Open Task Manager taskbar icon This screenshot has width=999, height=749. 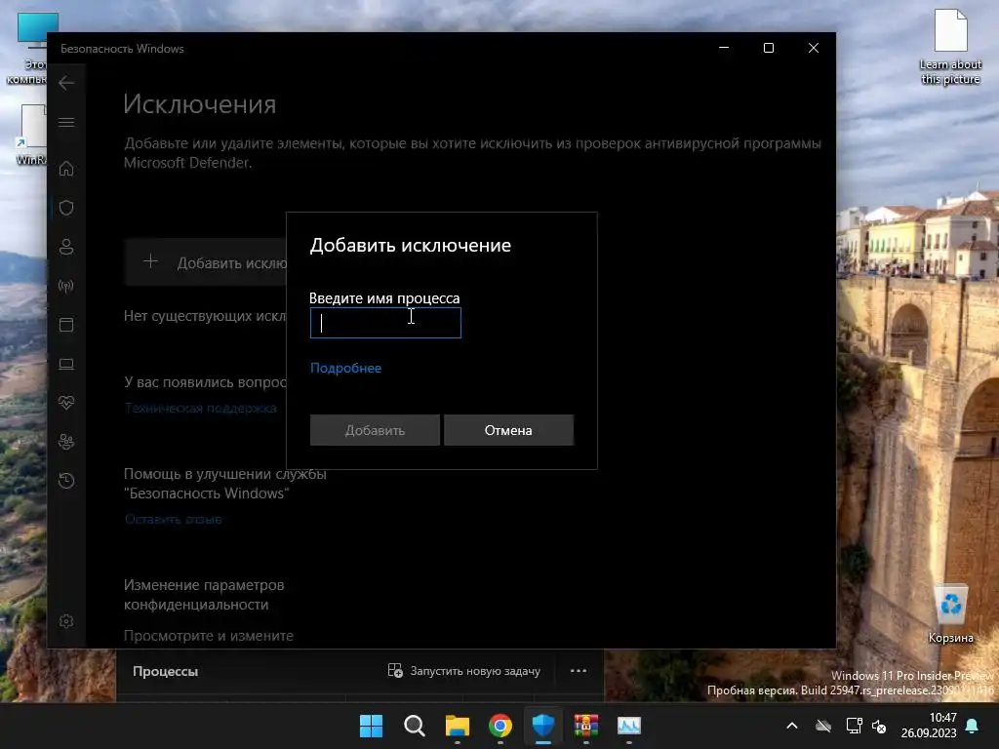(x=629, y=726)
